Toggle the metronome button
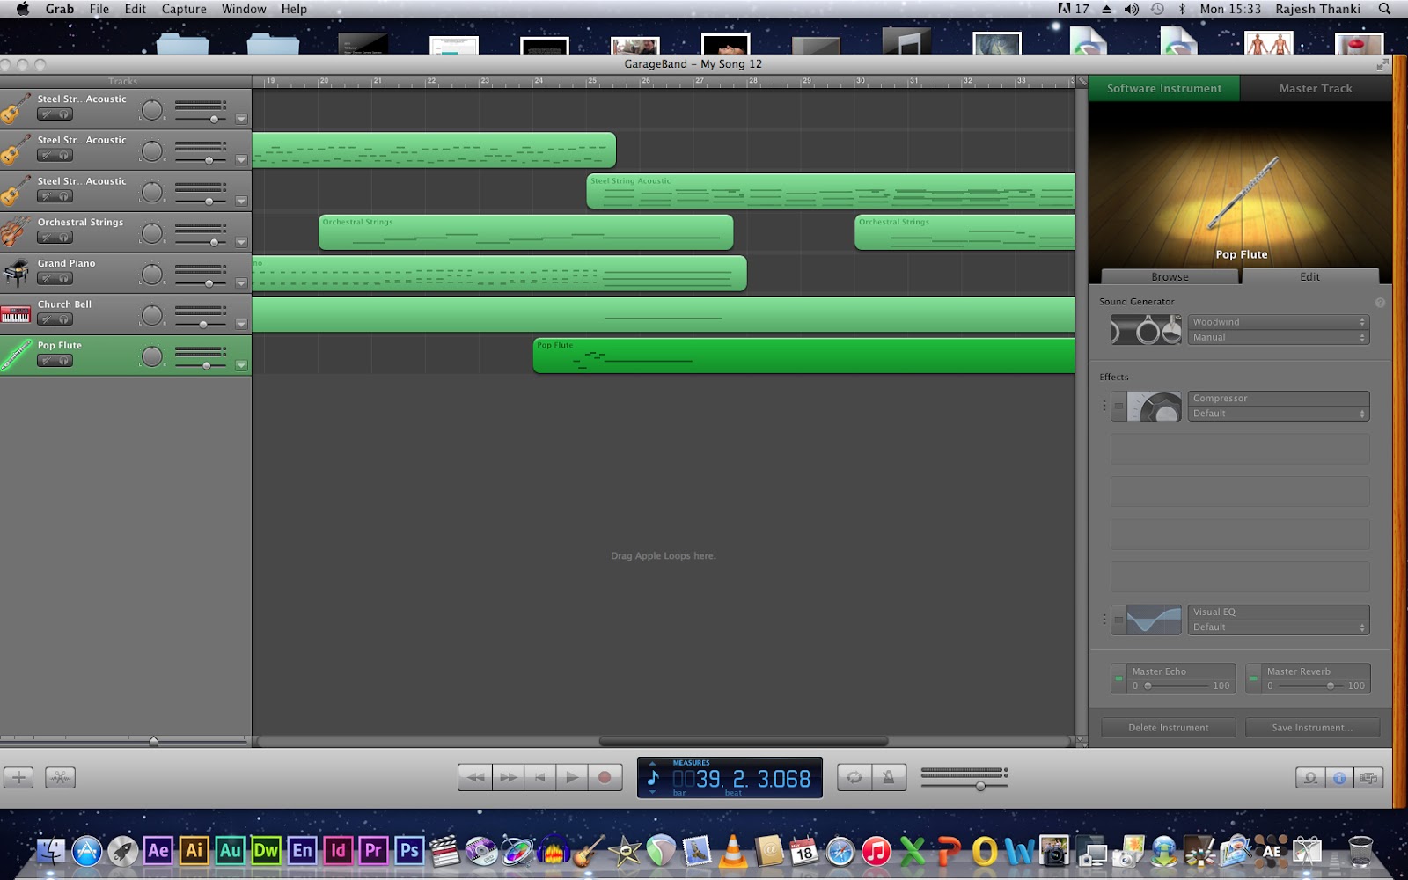This screenshot has width=1408, height=880. click(x=889, y=777)
